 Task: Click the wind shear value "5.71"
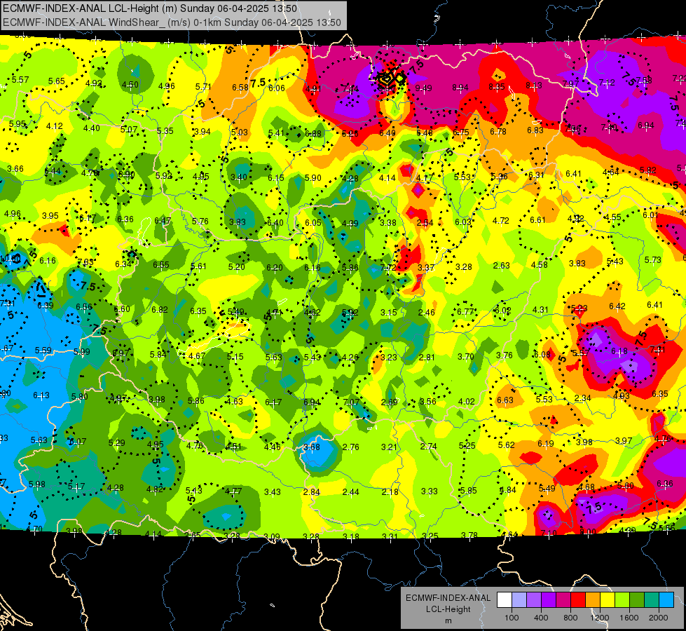(203, 87)
